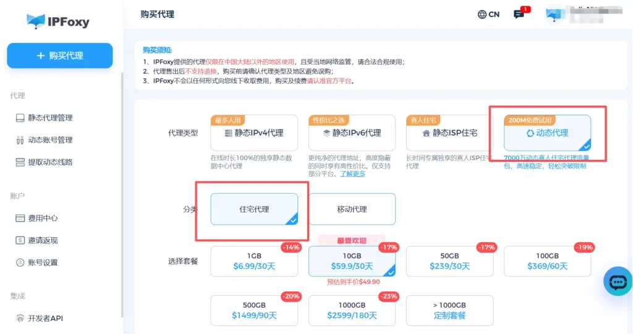633x334 pixels.
Task: Open the floating chat support icon
Action: pyautogui.click(x=618, y=282)
